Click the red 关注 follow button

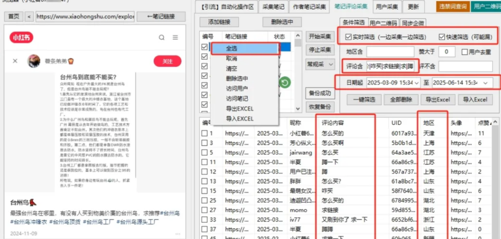tap(167, 61)
